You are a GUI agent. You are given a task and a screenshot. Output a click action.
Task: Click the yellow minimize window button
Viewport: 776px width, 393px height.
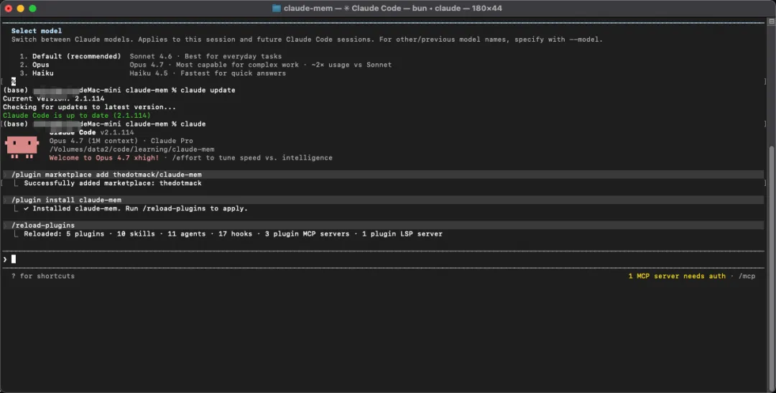20,8
